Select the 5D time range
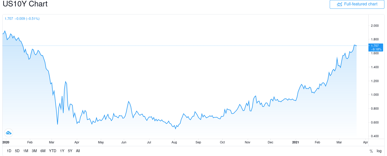The image size is (387, 156). coord(17,151)
